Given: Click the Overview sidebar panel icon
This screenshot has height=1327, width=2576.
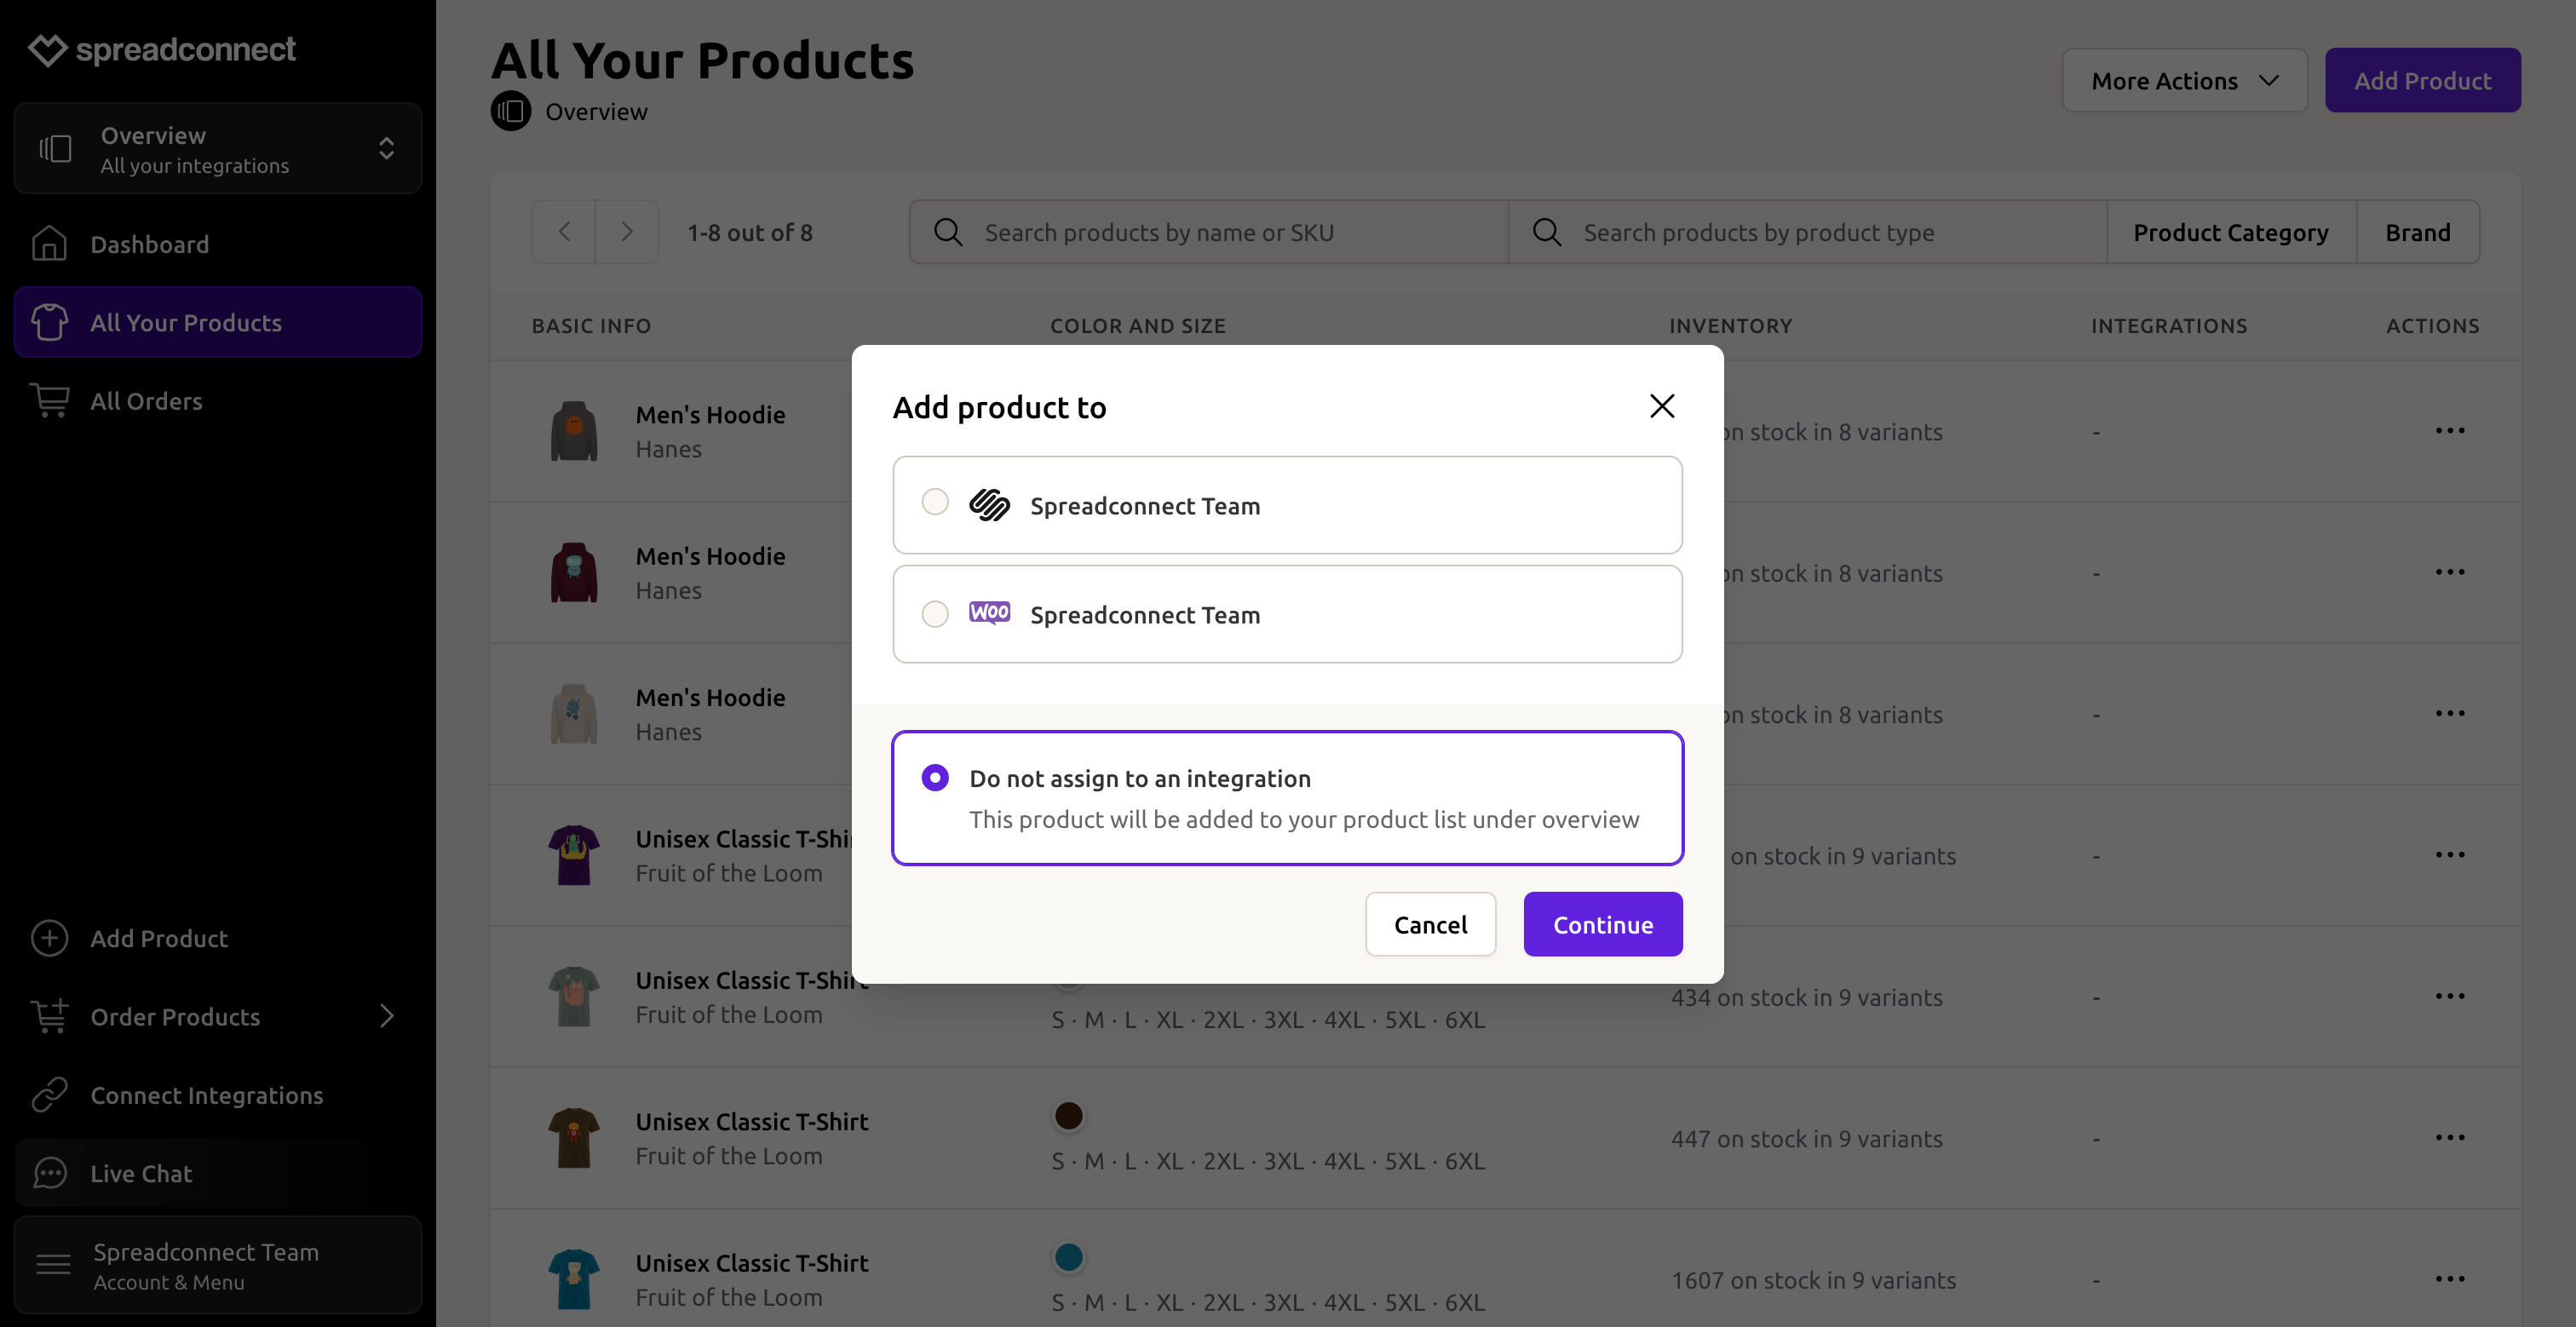Looking at the screenshot, I should point(55,149).
